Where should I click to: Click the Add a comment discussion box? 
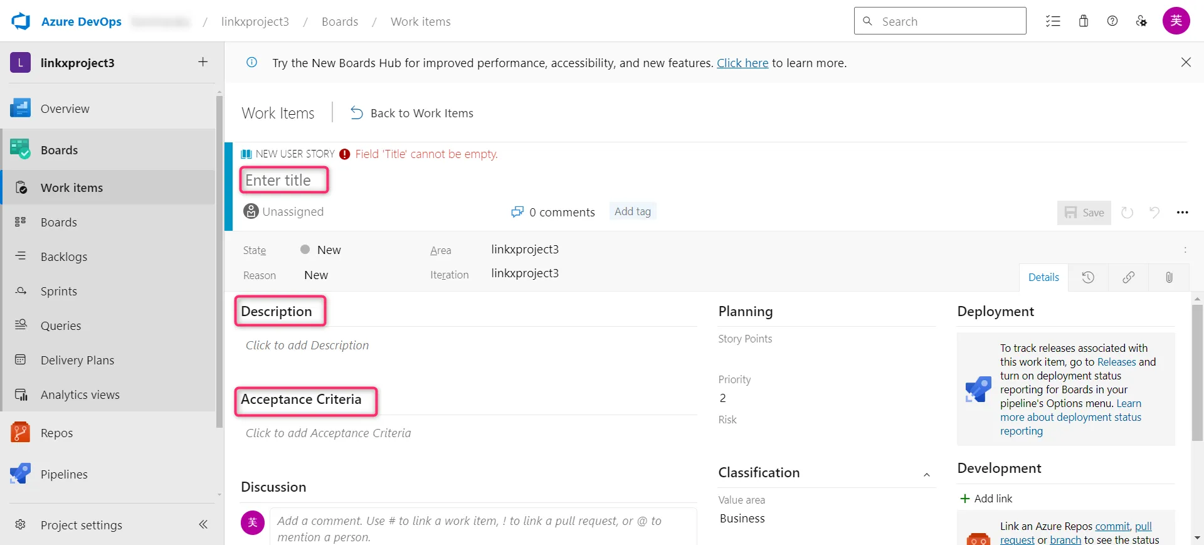click(483, 528)
